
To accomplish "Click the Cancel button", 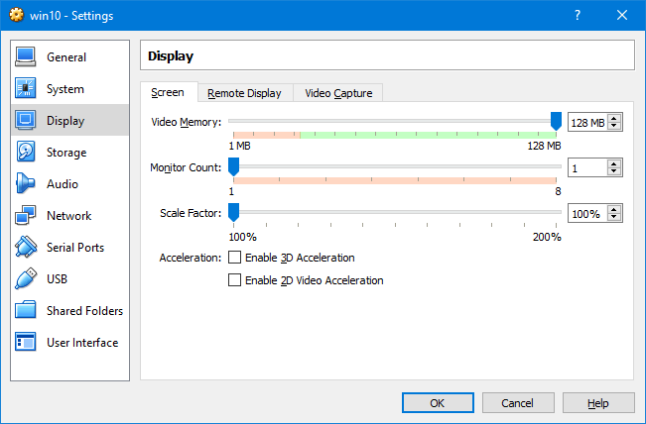I will [x=517, y=403].
